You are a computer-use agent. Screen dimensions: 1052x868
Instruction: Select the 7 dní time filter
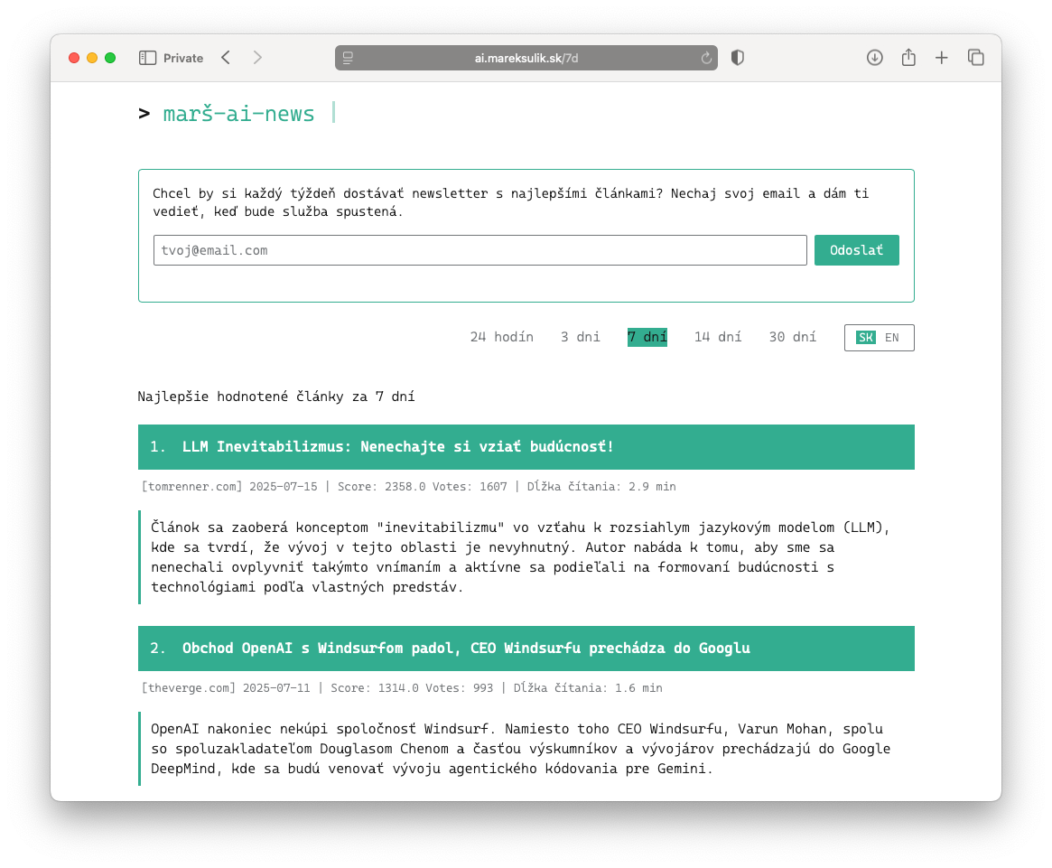[647, 337]
